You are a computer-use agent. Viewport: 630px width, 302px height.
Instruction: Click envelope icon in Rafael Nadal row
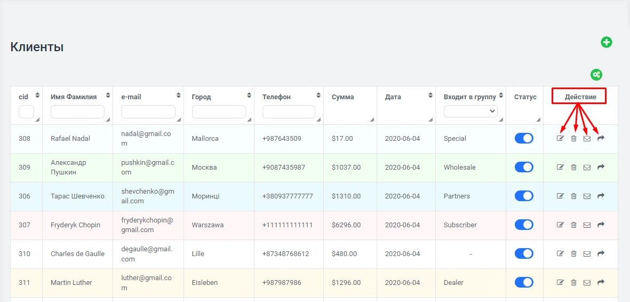(x=587, y=139)
